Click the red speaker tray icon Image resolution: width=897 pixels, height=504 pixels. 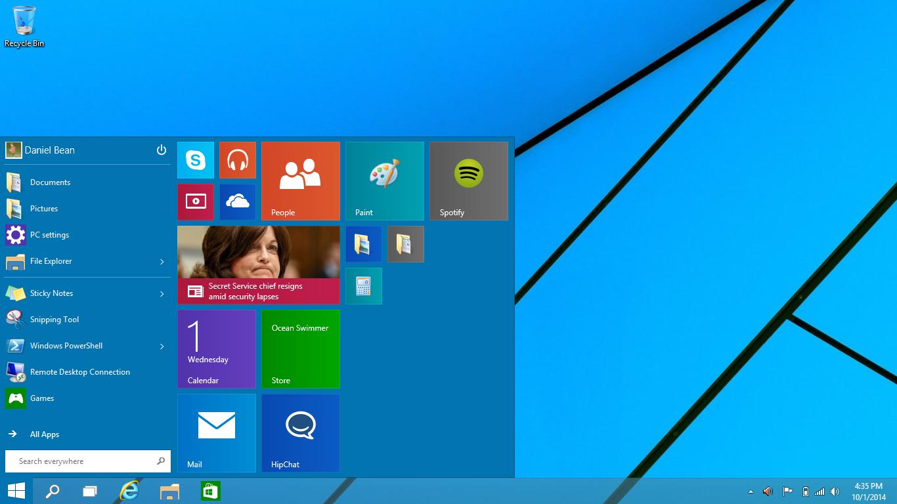[x=768, y=492]
